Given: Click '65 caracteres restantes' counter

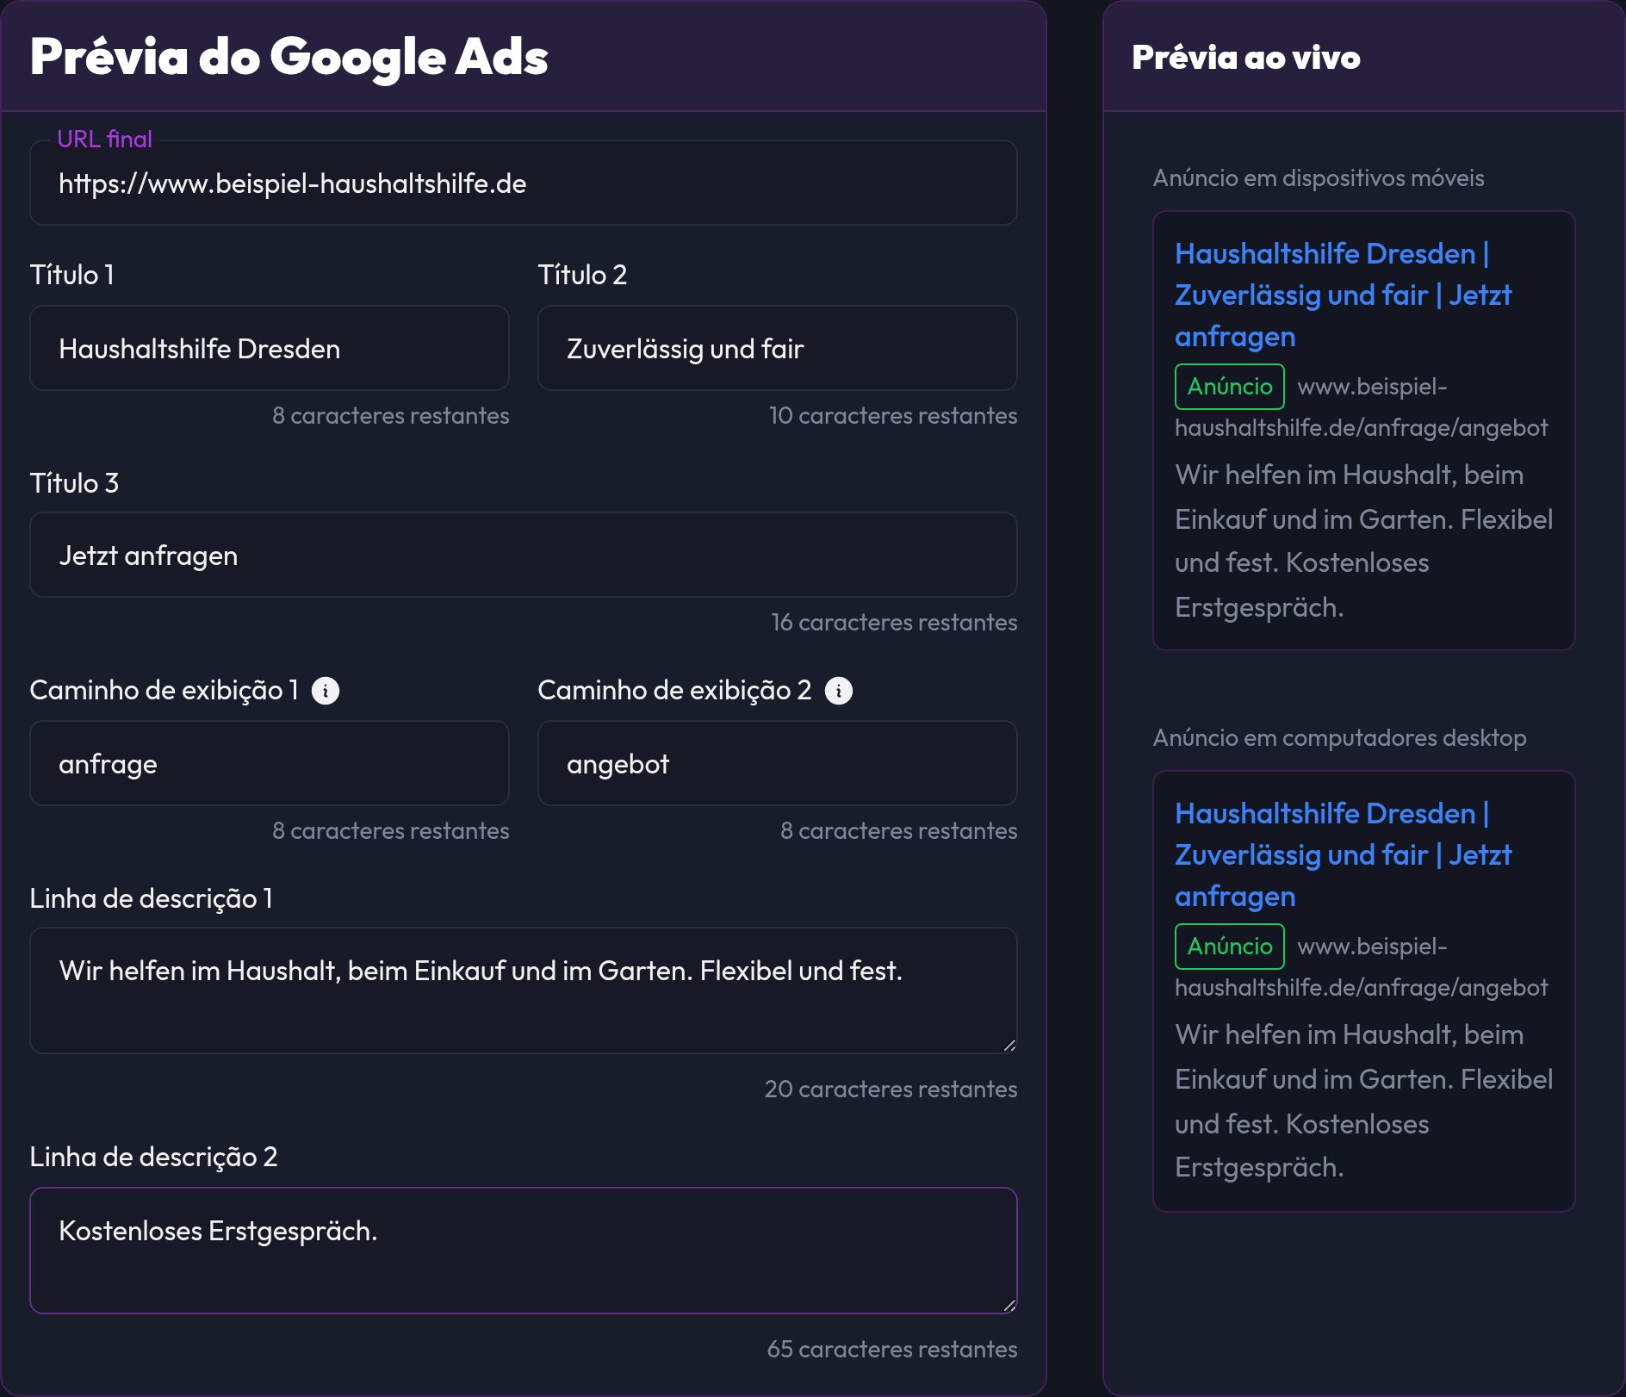Looking at the screenshot, I should coord(892,1350).
